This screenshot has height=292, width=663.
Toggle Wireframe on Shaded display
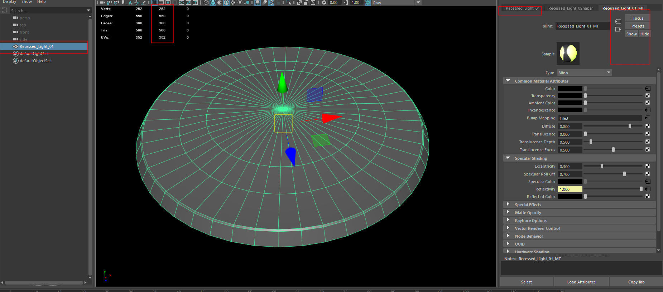click(226, 3)
